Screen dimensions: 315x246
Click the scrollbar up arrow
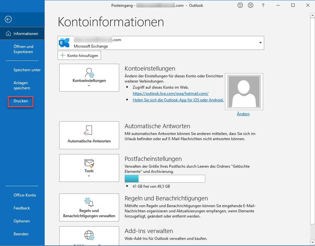click(x=312, y=15)
